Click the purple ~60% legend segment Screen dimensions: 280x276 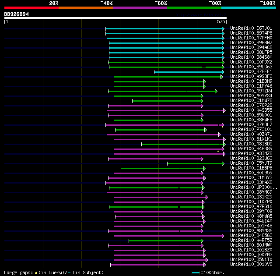click(x=140, y=8)
